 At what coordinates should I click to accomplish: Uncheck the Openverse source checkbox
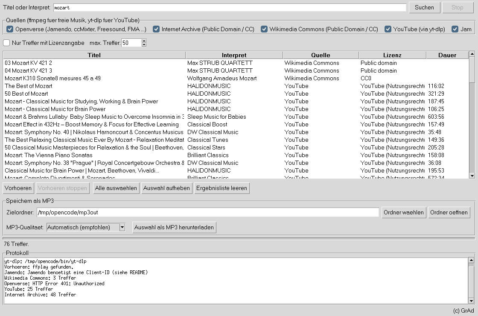pyautogui.click(x=10, y=29)
